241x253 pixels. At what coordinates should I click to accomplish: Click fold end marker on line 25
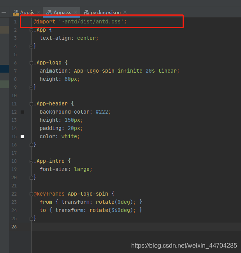click(31, 219)
